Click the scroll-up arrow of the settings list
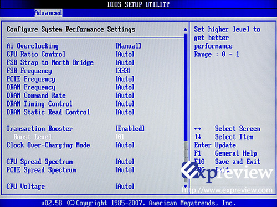The width and height of the screenshot is (277, 207). click(186, 29)
